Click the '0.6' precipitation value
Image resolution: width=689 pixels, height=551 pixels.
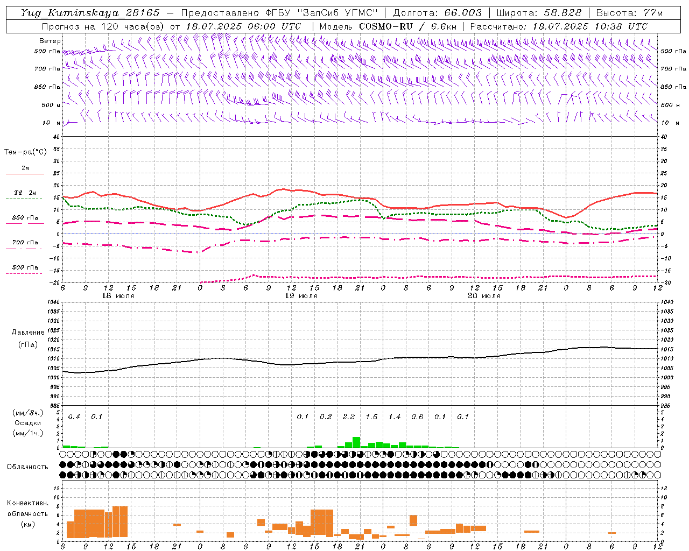(x=417, y=417)
